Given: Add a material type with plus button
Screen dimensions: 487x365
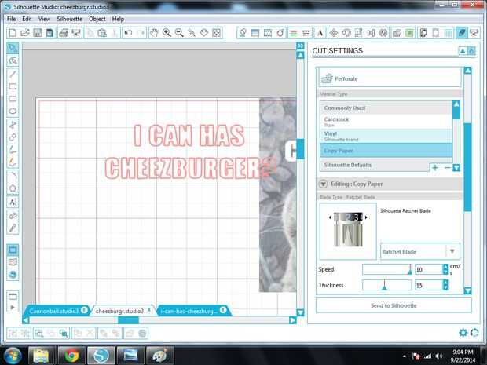Looking at the screenshot, I should click(x=435, y=168).
